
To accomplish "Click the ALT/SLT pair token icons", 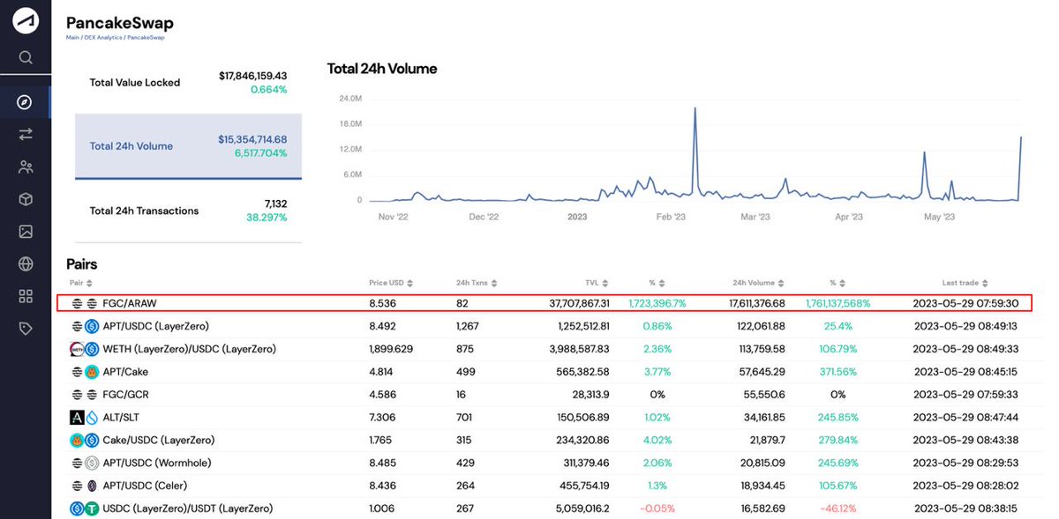I will click(x=85, y=417).
